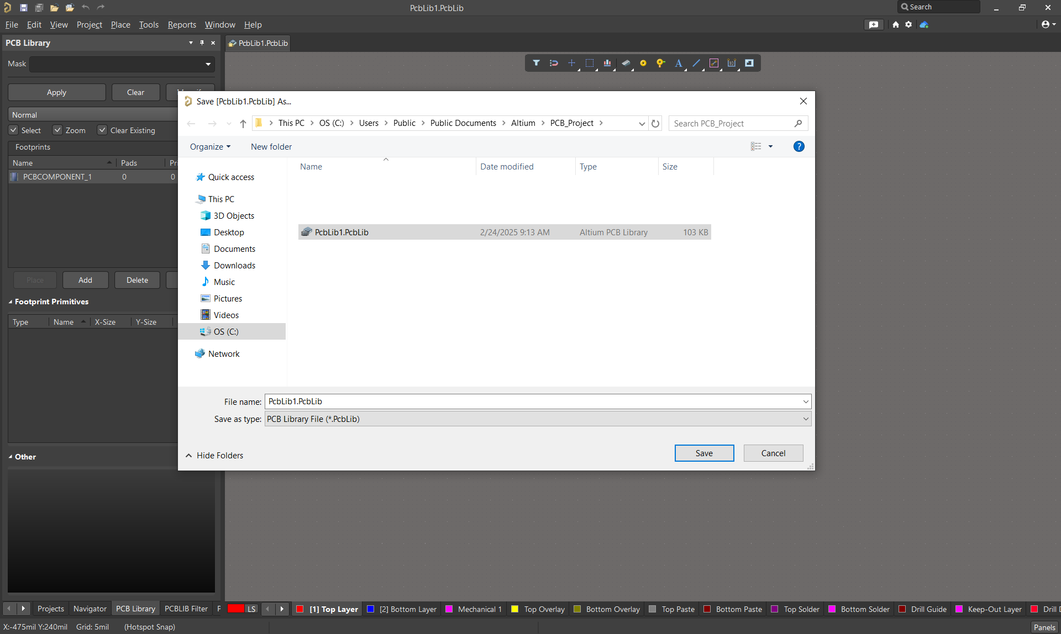
Task: Uncheck the Zoom checkbox
Action: (x=57, y=130)
